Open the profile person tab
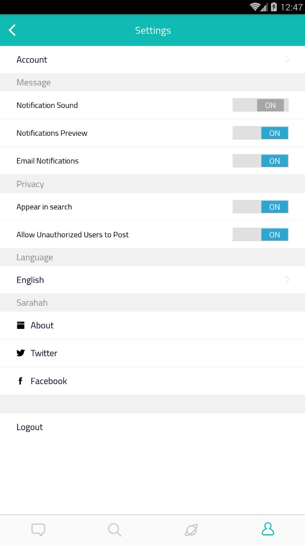Image resolution: width=305 pixels, height=545 pixels. pos(268,529)
